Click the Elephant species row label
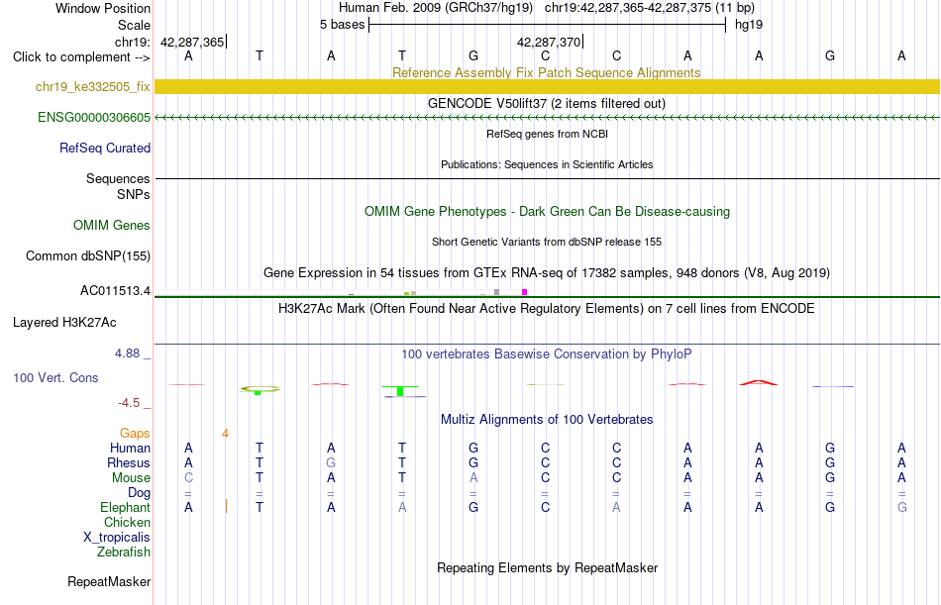This screenshot has height=605, width=941. [125, 507]
